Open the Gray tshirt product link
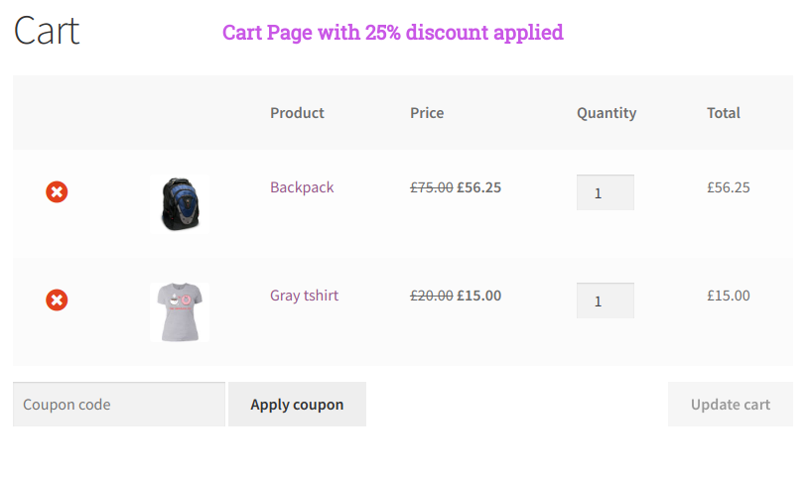The width and height of the screenshot is (810, 480). [305, 296]
